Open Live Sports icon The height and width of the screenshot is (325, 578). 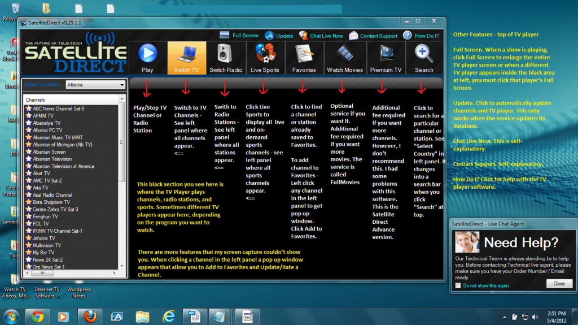click(x=265, y=54)
